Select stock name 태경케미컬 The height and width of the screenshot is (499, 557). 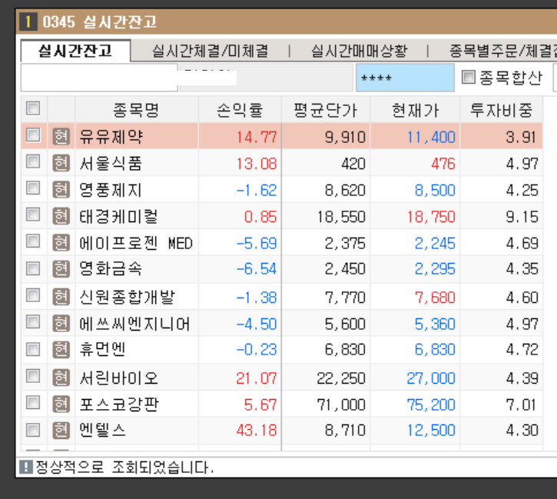[x=118, y=217]
